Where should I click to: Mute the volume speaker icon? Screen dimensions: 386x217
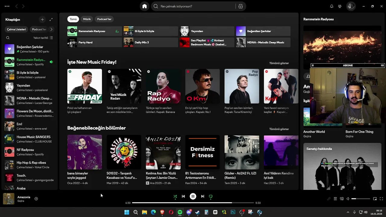click(348, 199)
